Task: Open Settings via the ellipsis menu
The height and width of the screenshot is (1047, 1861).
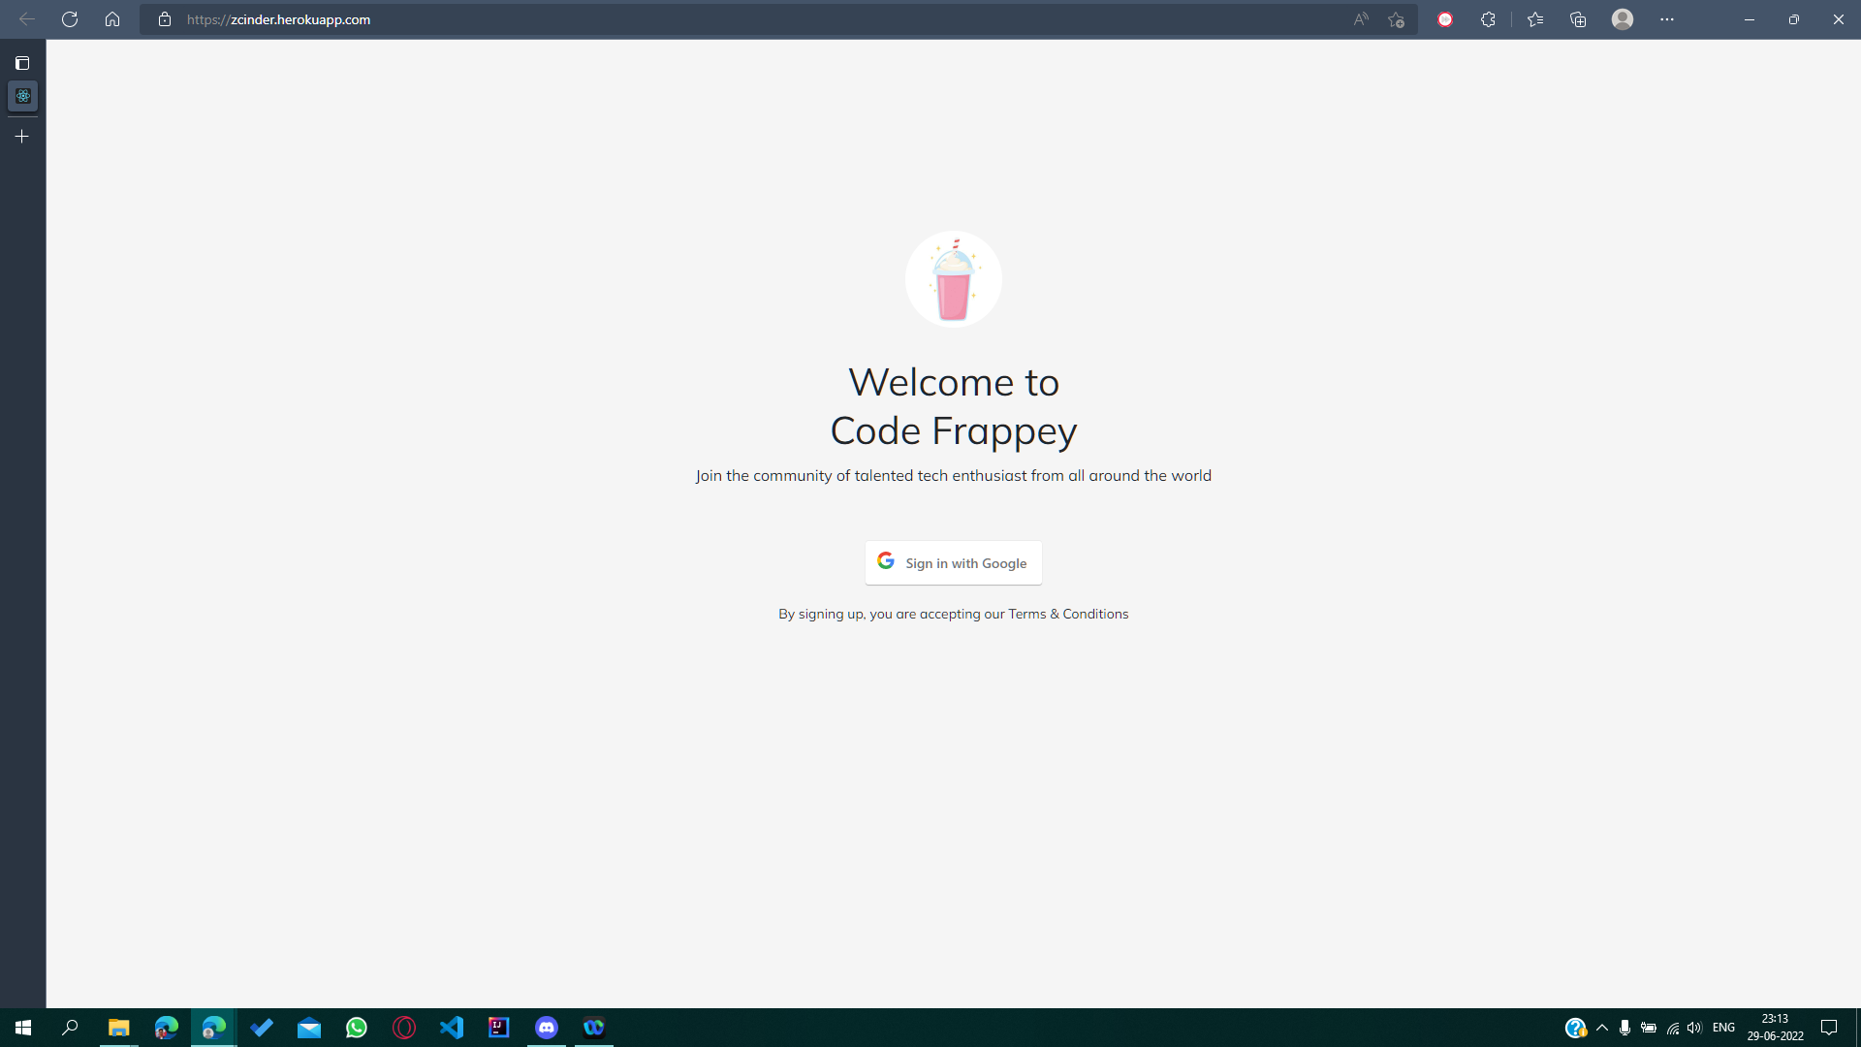Action: click(1666, 18)
